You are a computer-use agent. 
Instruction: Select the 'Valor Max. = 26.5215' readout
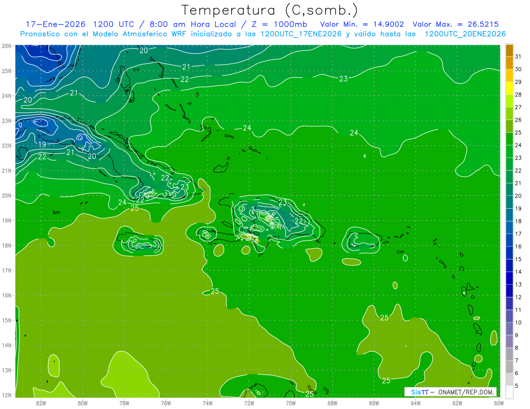click(456, 24)
